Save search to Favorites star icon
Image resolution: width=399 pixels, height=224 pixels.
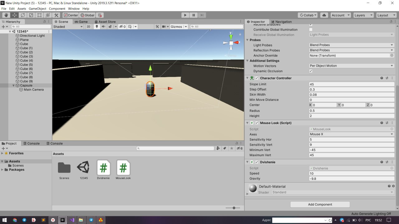point(232,148)
